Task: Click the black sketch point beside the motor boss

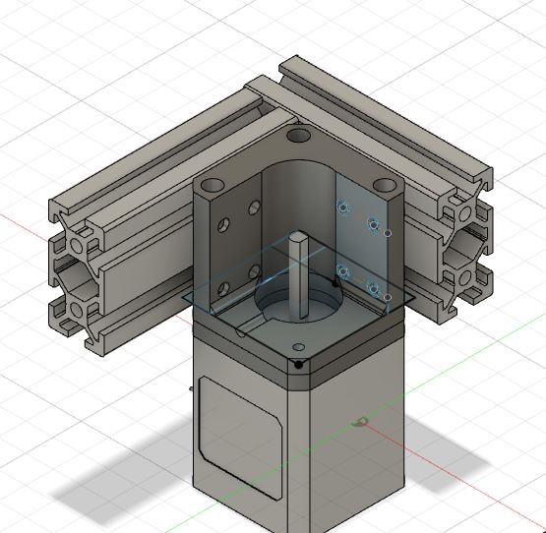Action: pyautogui.click(x=335, y=284)
